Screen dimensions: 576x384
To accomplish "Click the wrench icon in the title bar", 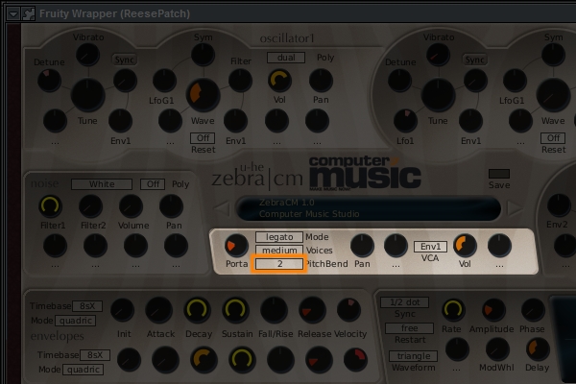I will tap(28, 14).
